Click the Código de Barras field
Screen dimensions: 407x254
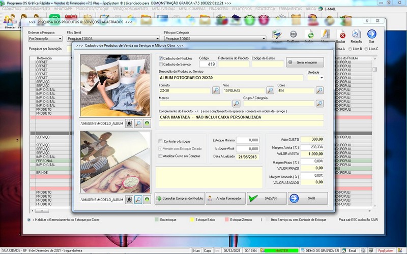pyautogui.click(x=268, y=64)
